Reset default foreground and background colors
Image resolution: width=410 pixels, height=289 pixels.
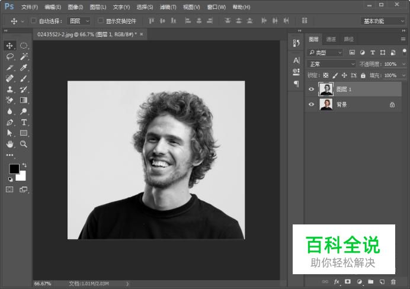pos(10,179)
